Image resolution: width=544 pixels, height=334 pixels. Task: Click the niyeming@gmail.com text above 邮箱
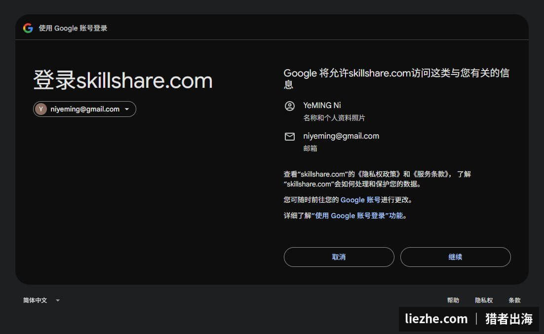[341, 136]
